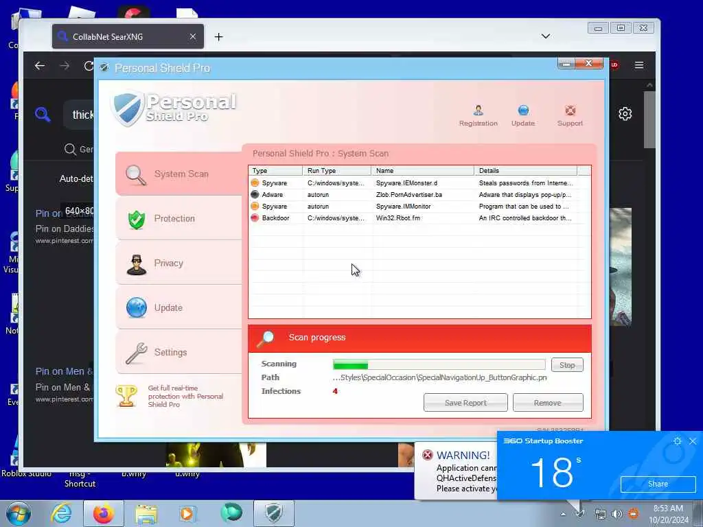Viewport: 703px width, 527px height.
Task: Open the Windows Start menu
Action: point(19,513)
